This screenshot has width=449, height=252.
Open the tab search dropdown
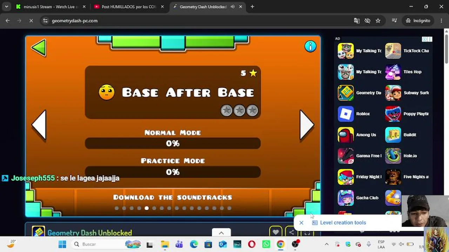(6, 7)
